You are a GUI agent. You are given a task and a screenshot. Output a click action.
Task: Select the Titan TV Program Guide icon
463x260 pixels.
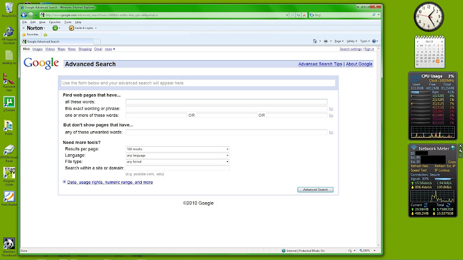(x=9, y=176)
